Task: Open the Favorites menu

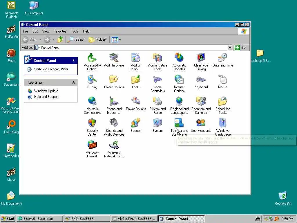Action: [60, 31]
